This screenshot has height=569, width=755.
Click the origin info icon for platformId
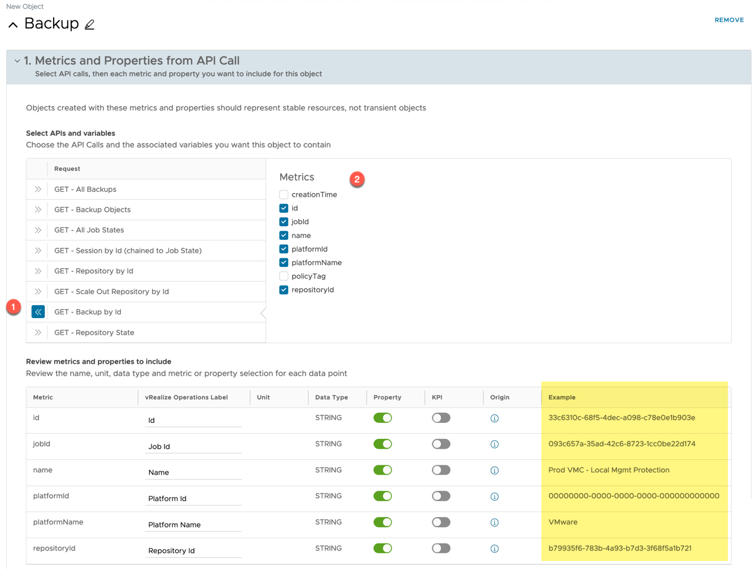(x=494, y=496)
